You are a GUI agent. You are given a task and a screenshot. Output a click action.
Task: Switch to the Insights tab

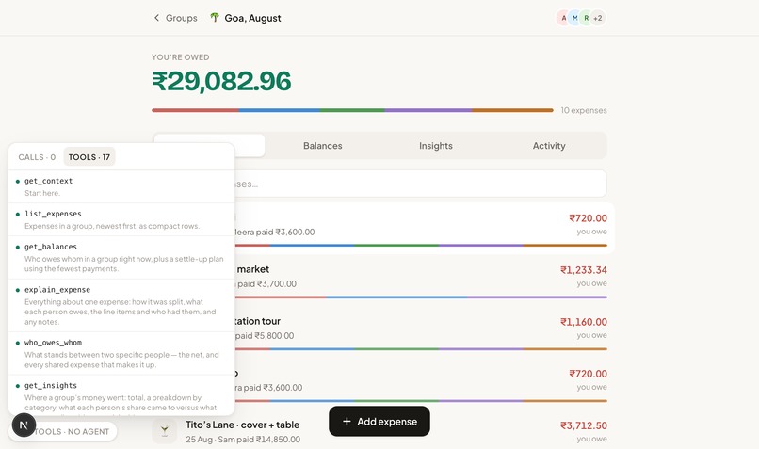436,146
